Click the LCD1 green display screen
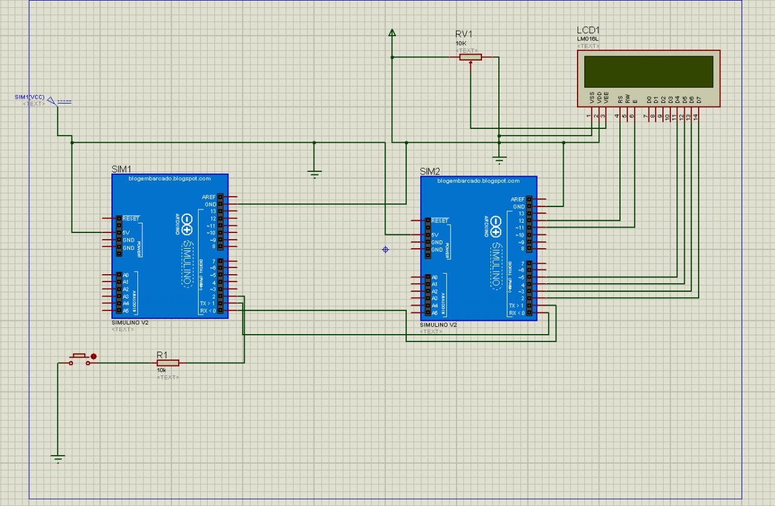The image size is (775, 506). [648, 71]
